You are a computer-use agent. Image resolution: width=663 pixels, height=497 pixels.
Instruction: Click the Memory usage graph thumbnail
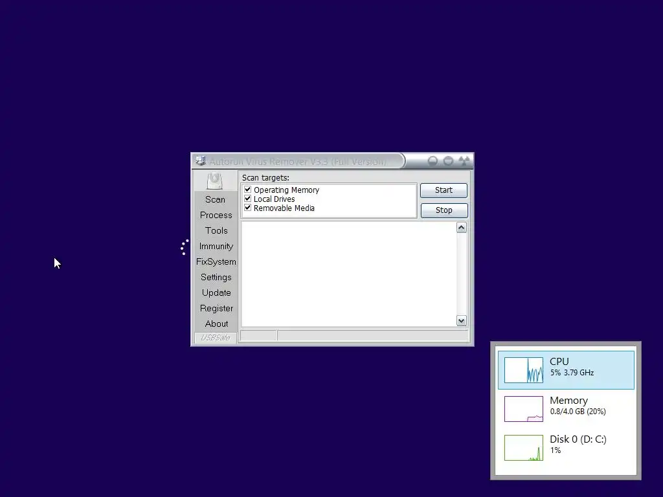coord(523,409)
